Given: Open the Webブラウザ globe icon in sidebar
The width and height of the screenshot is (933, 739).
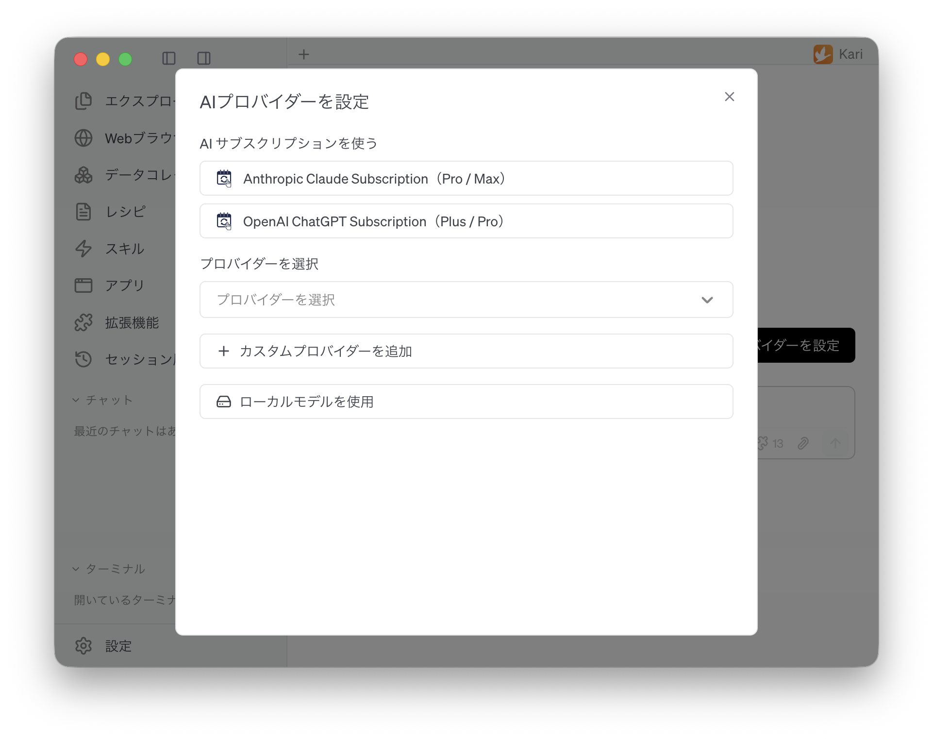Looking at the screenshot, I should (83, 138).
